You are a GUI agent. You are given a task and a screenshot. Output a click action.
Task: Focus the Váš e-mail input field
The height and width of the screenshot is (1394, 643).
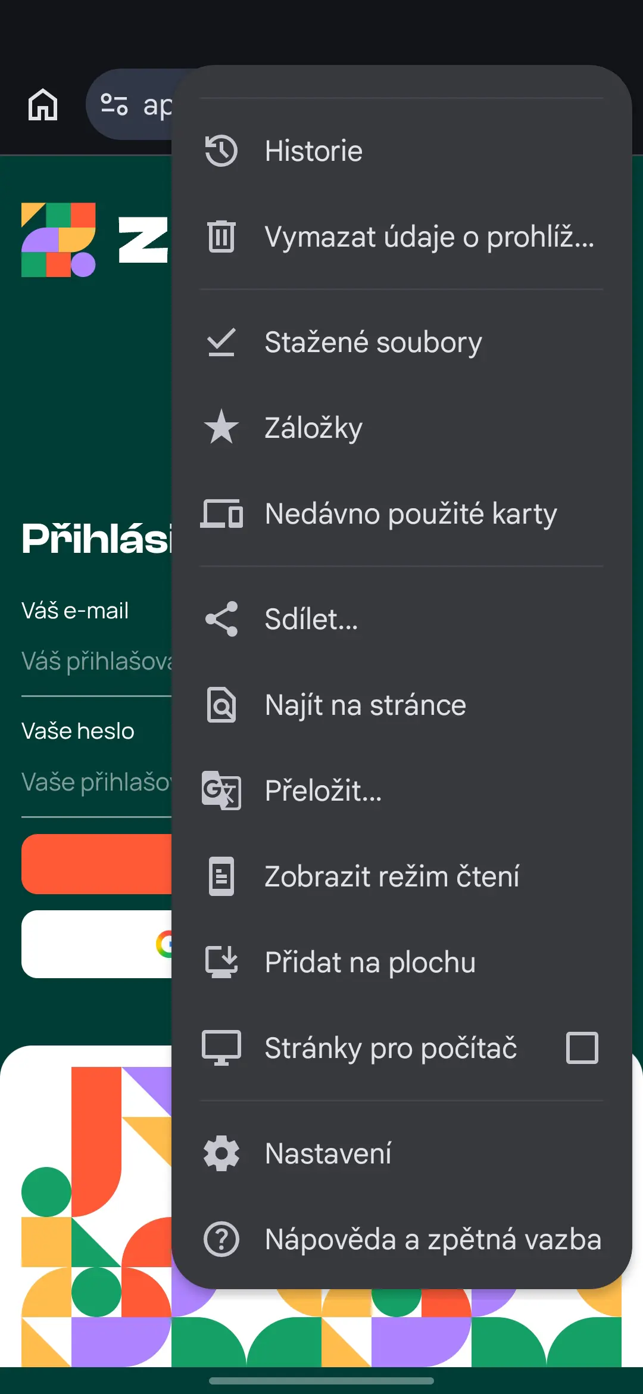96,662
